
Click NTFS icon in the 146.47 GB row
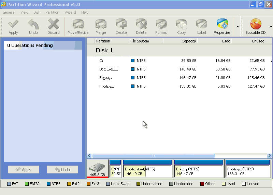point(133,78)
